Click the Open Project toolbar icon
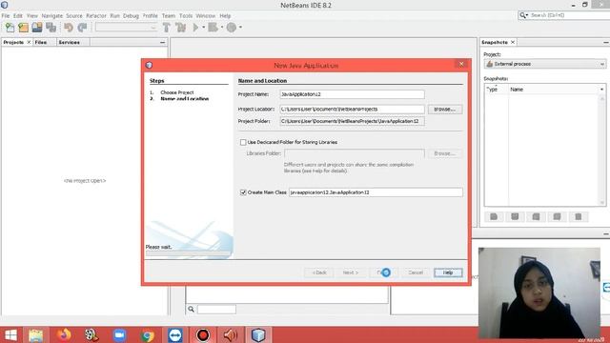610x343 pixels. coord(37,28)
